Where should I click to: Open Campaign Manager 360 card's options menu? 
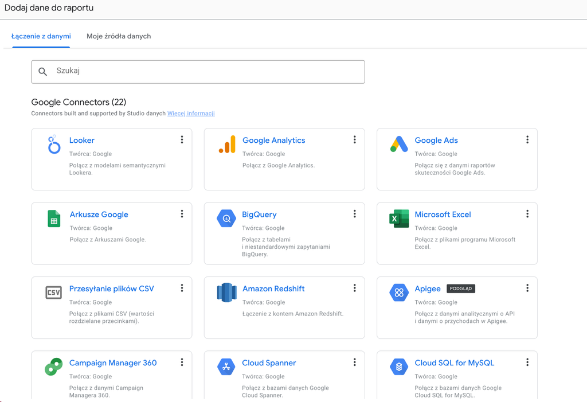click(x=182, y=362)
